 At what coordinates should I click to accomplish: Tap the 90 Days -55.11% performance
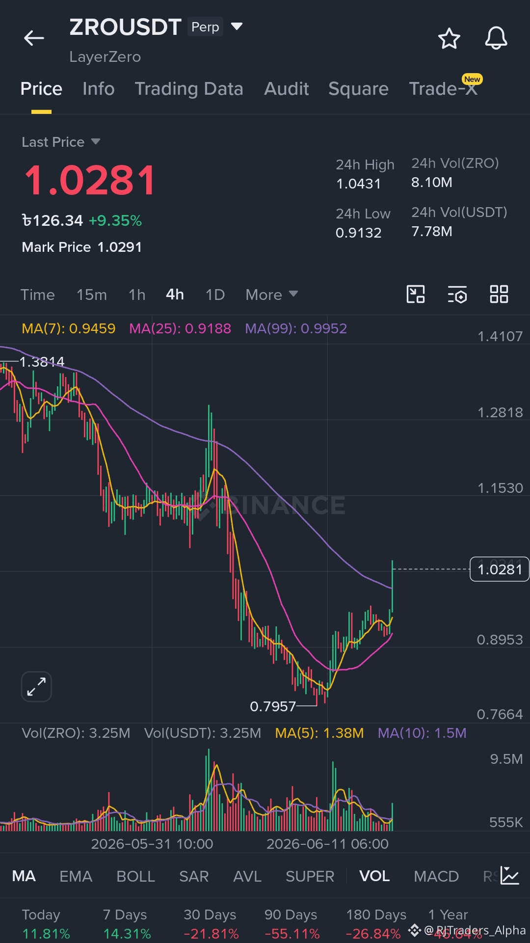click(x=292, y=924)
